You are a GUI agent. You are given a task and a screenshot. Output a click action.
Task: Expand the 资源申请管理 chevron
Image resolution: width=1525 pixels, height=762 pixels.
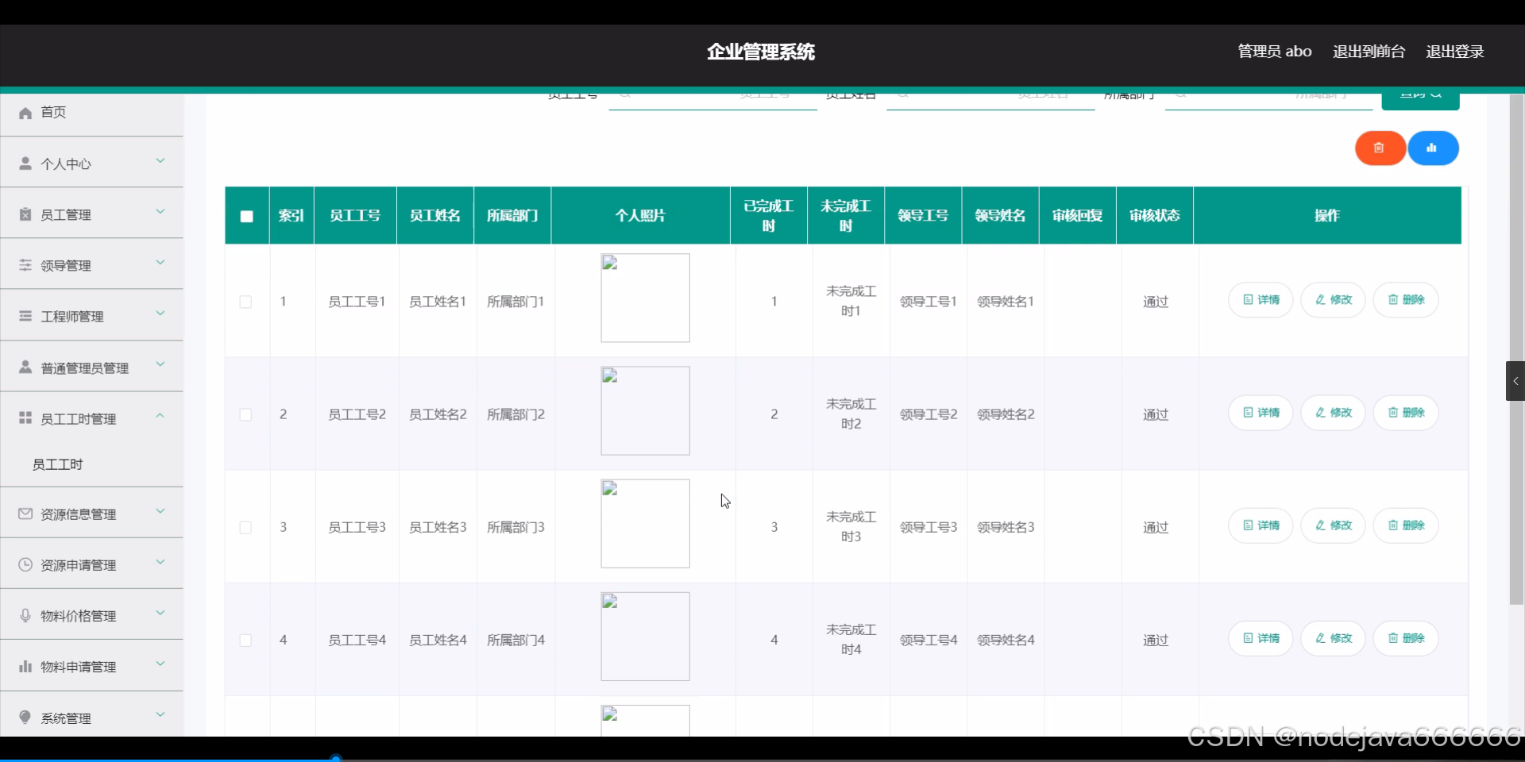[x=160, y=562]
